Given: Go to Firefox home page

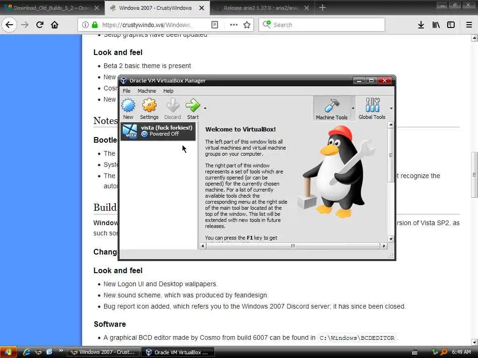Looking at the screenshot, I should tap(55, 25).
